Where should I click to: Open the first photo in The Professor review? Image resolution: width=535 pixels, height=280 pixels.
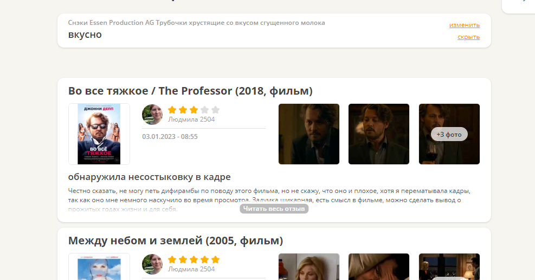tap(309, 134)
